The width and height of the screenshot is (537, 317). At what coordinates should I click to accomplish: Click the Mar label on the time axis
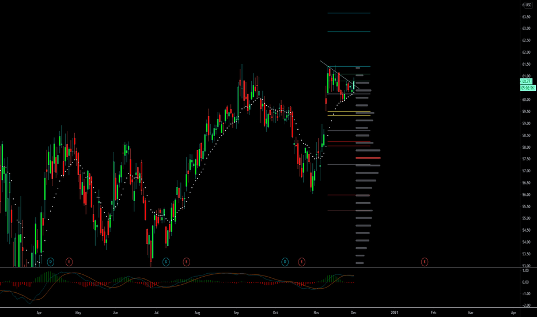coord(471,312)
